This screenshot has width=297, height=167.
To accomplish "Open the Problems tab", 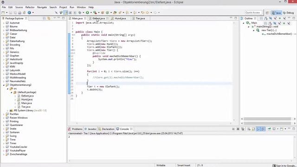I will (75, 129).
